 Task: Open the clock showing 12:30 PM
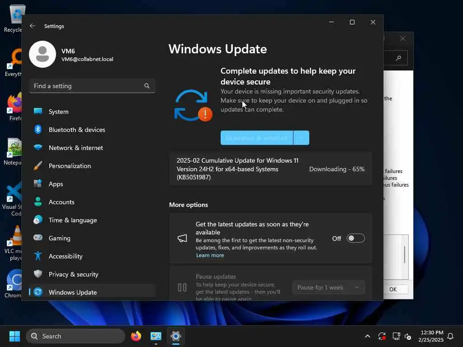[431, 336]
